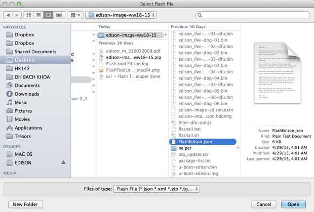The height and width of the screenshot is (212, 314).
Task: Select IoT - Flash T...eloper Zone
Action: 132,76
